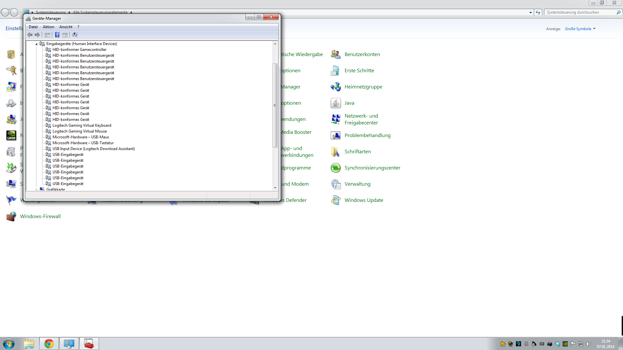Select Logitech Gaming Virtual Keyboard device
This screenshot has height=350, width=623.
(x=82, y=125)
